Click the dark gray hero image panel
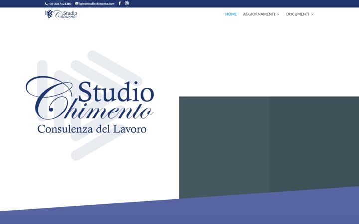 click(269, 146)
